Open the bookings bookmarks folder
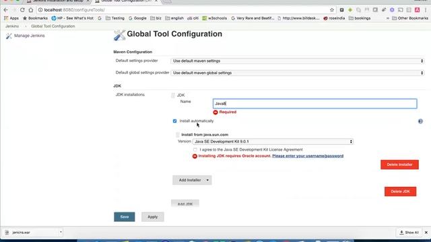 [x=360, y=18]
